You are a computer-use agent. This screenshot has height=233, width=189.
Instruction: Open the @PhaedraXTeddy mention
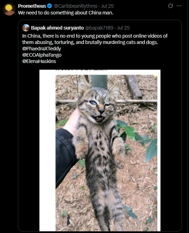click(42, 49)
